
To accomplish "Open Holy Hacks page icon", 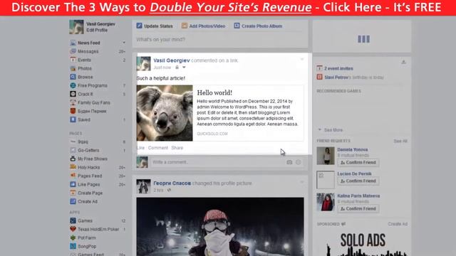I will point(73,167).
